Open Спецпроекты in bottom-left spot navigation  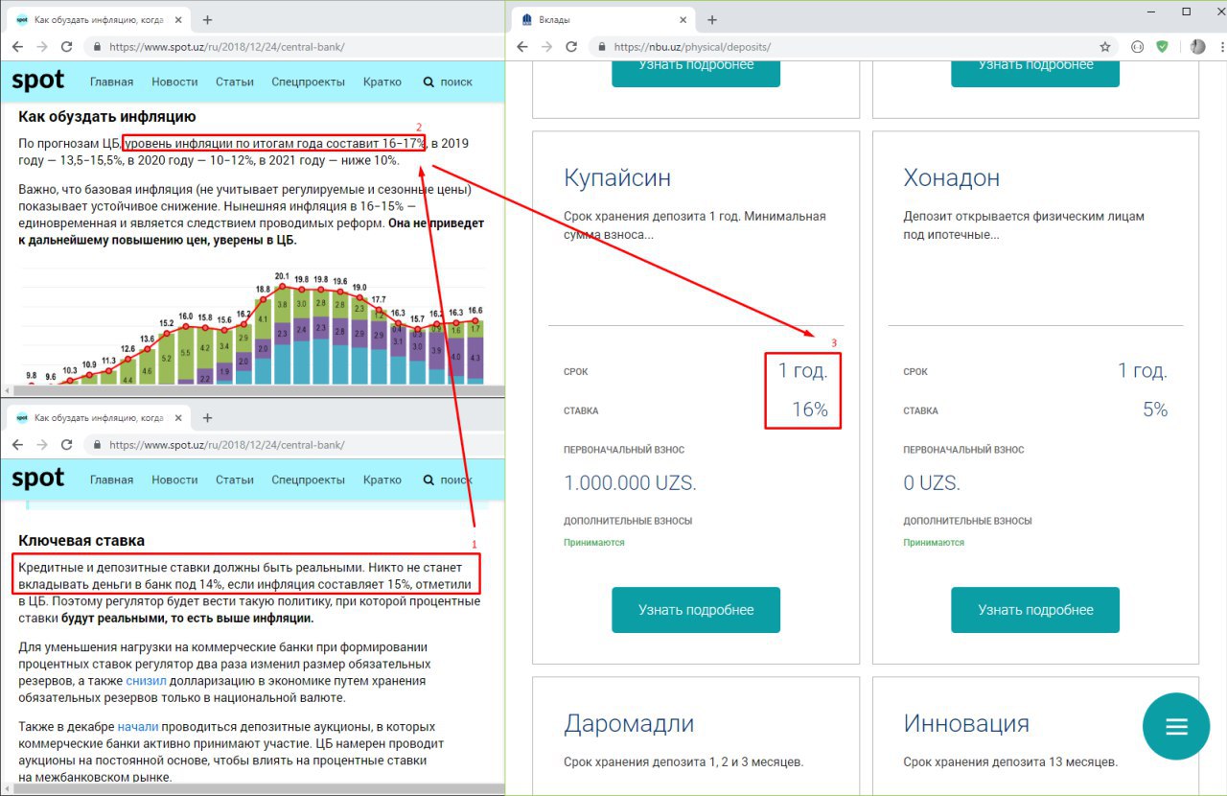click(308, 480)
